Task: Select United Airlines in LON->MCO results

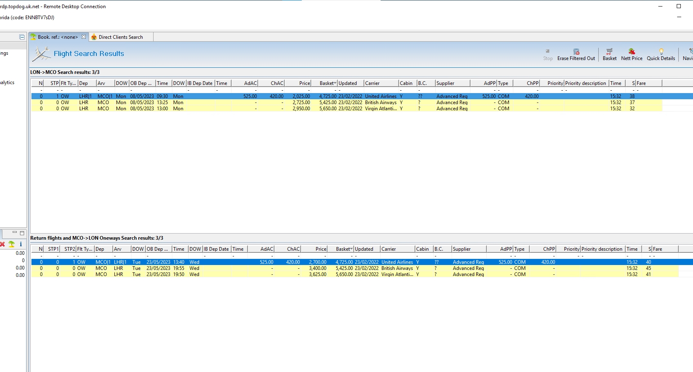Action: 381,96
